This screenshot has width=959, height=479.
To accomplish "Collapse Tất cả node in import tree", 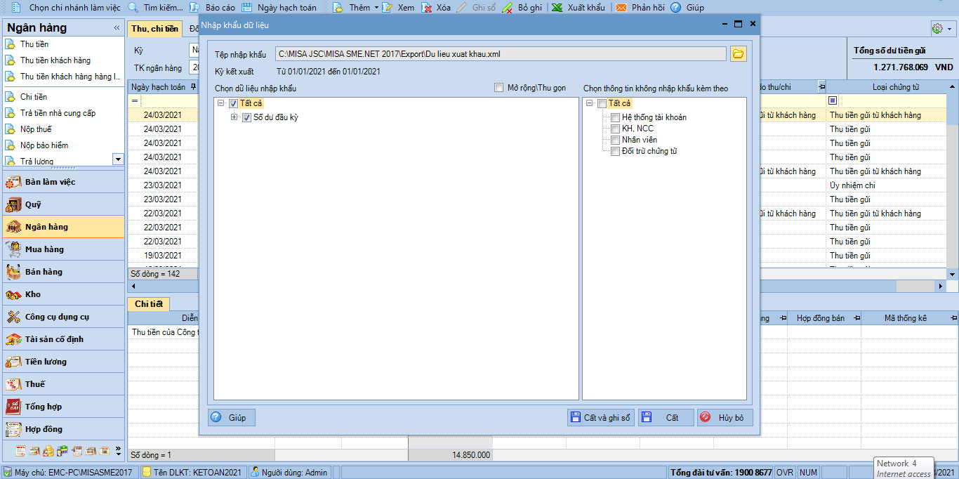I will click(x=221, y=103).
